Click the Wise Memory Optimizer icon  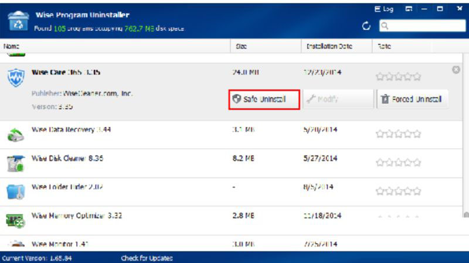[16, 221]
